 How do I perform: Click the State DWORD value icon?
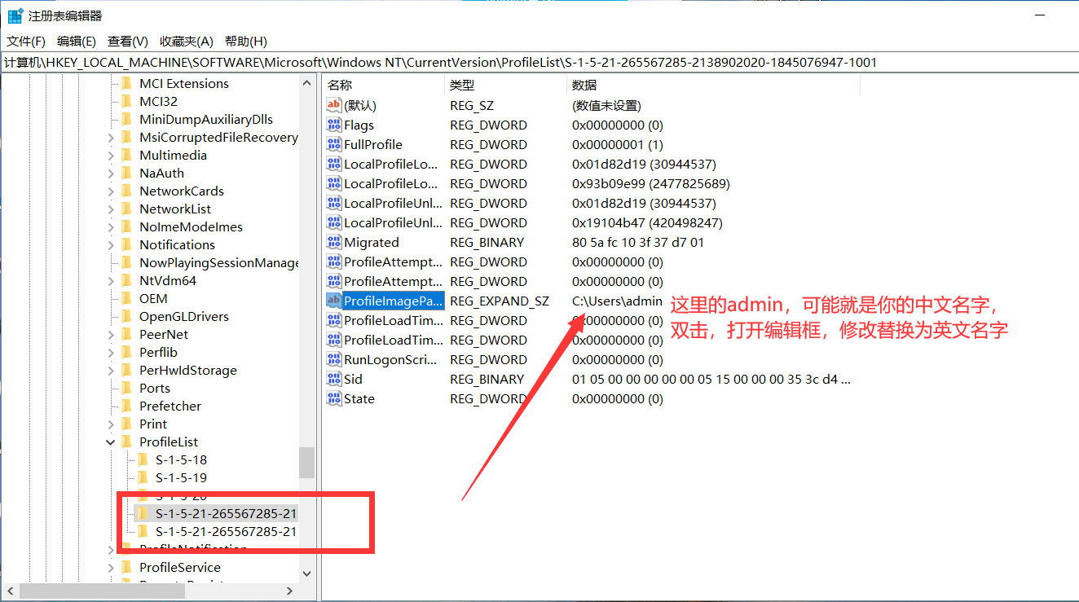(333, 398)
